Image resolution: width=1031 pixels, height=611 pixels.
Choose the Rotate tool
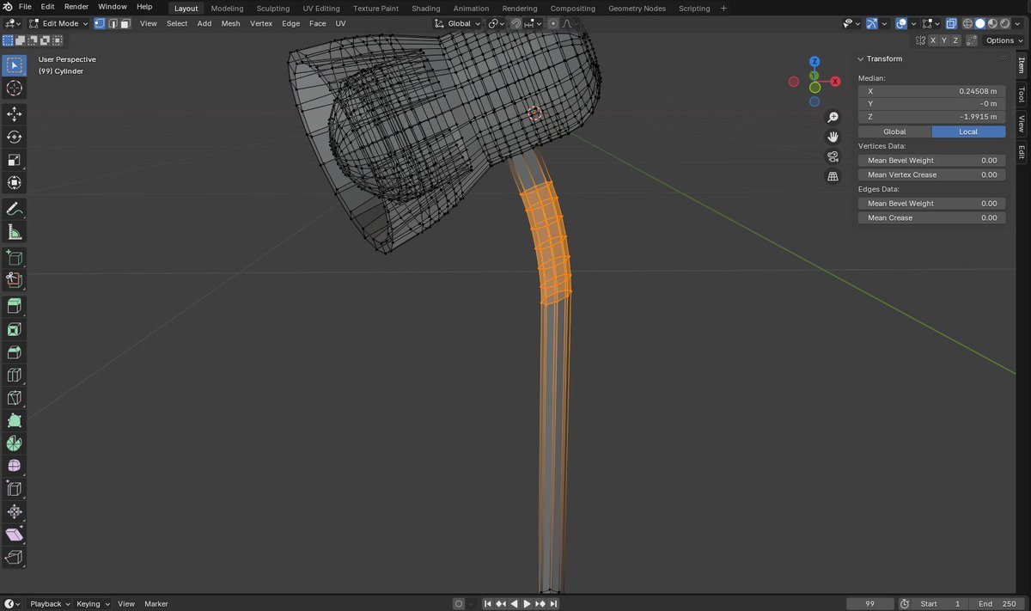[14, 137]
